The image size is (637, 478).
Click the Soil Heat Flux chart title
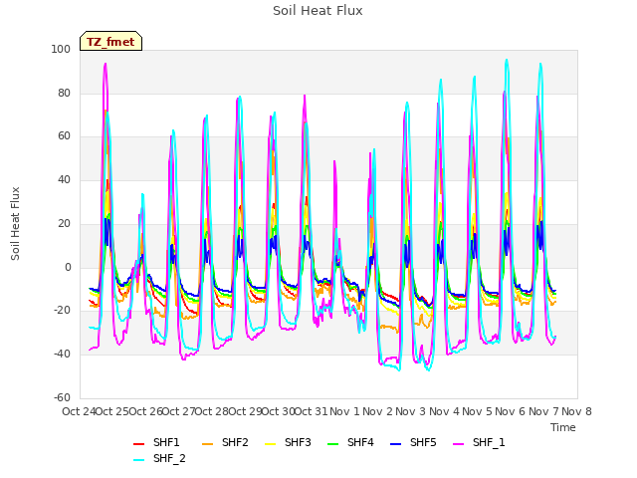pyautogui.click(x=318, y=11)
